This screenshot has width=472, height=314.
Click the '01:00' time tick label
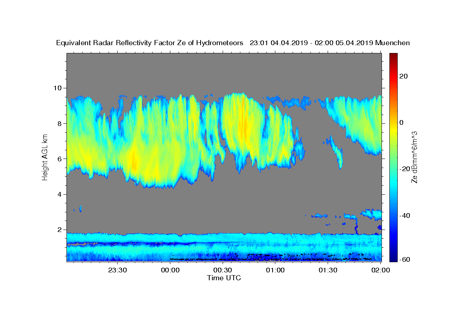pos(275,270)
